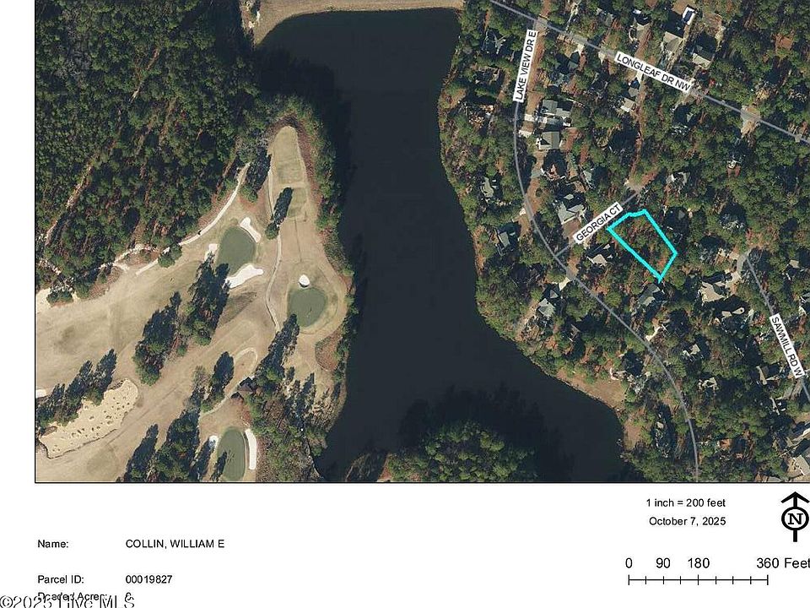Screen dimensions: 810x608
Task: Click the center of the dark lake
Action: (408, 248)
